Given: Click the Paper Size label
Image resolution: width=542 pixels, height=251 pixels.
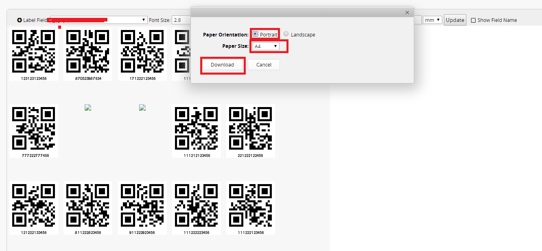Looking at the screenshot, I should point(236,46).
